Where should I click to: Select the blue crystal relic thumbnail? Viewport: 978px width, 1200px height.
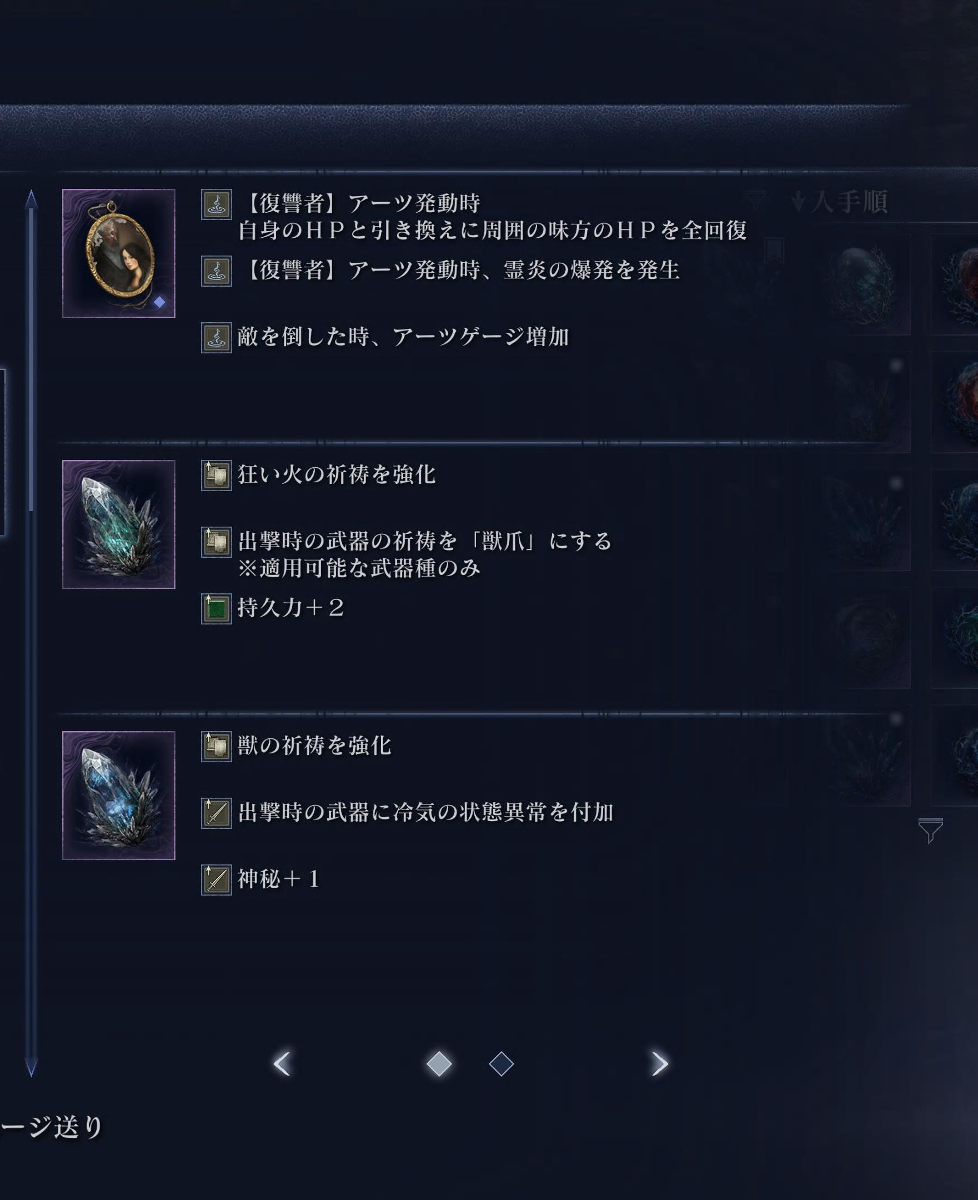[x=118, y=796]
